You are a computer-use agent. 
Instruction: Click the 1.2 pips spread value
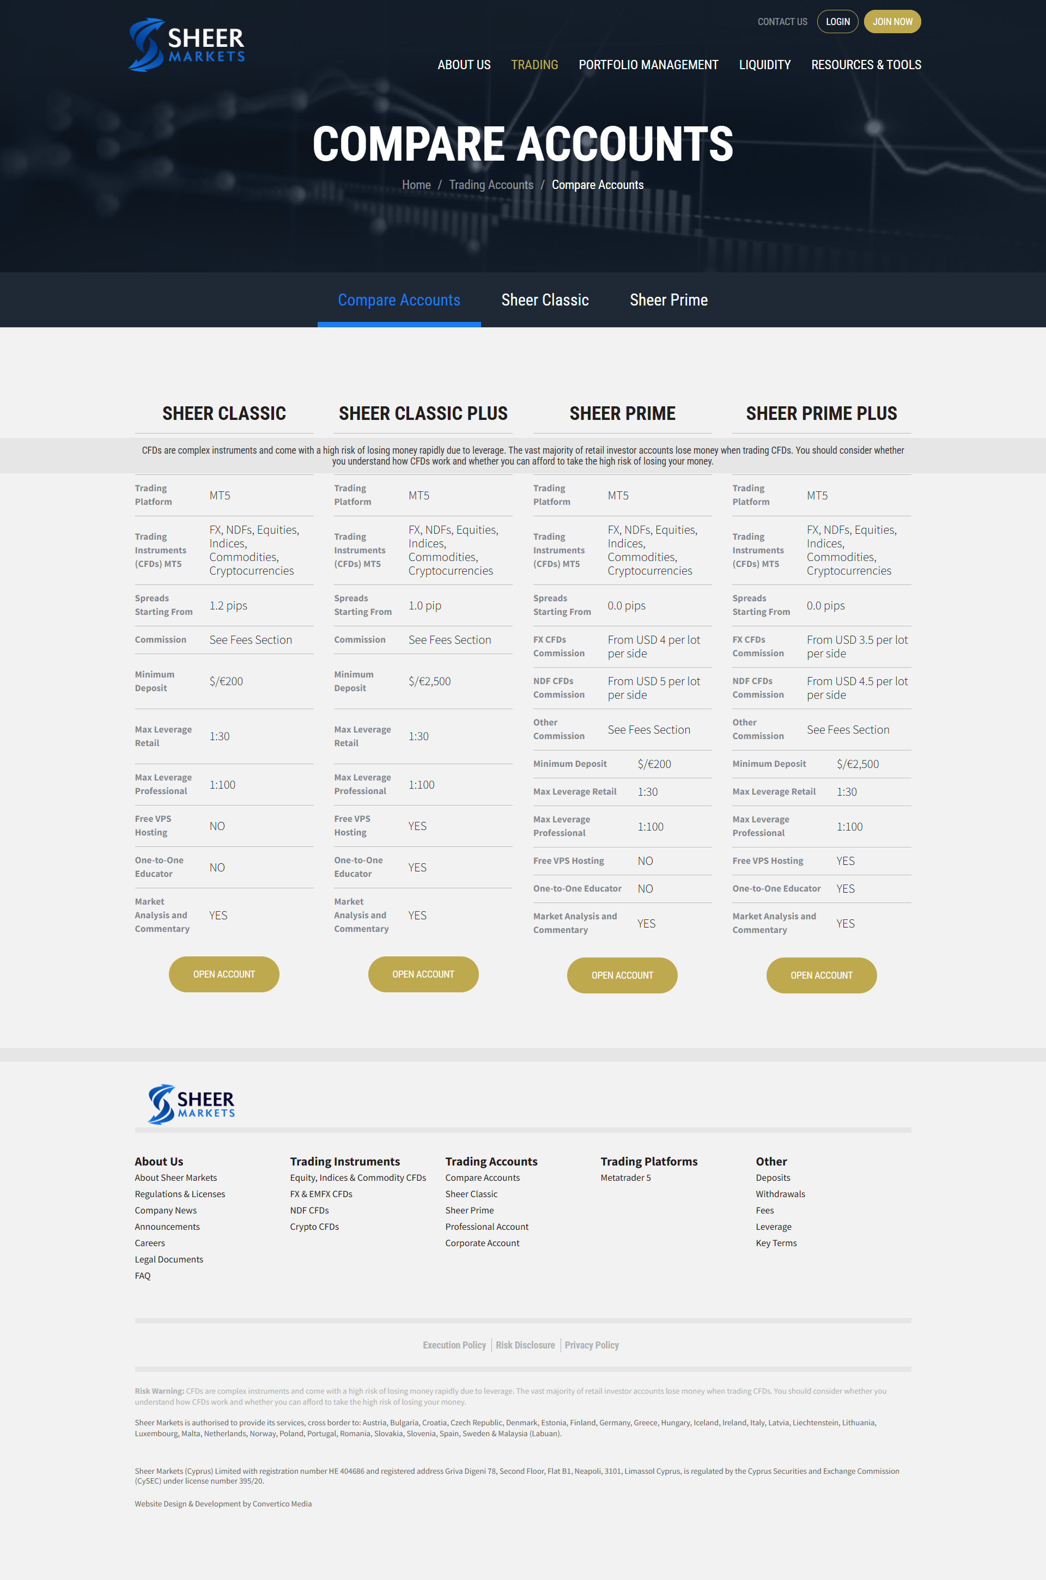[228, 606]
